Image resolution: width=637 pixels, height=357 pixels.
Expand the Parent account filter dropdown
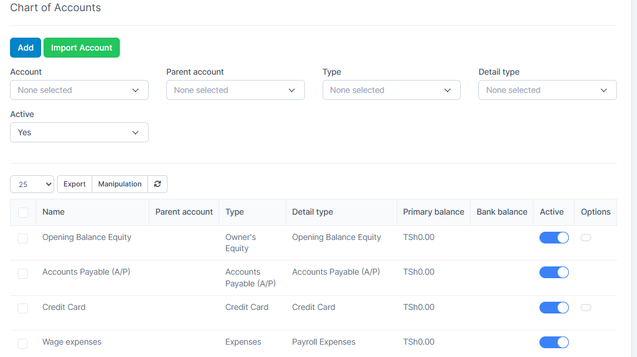[x=235, y=90]
